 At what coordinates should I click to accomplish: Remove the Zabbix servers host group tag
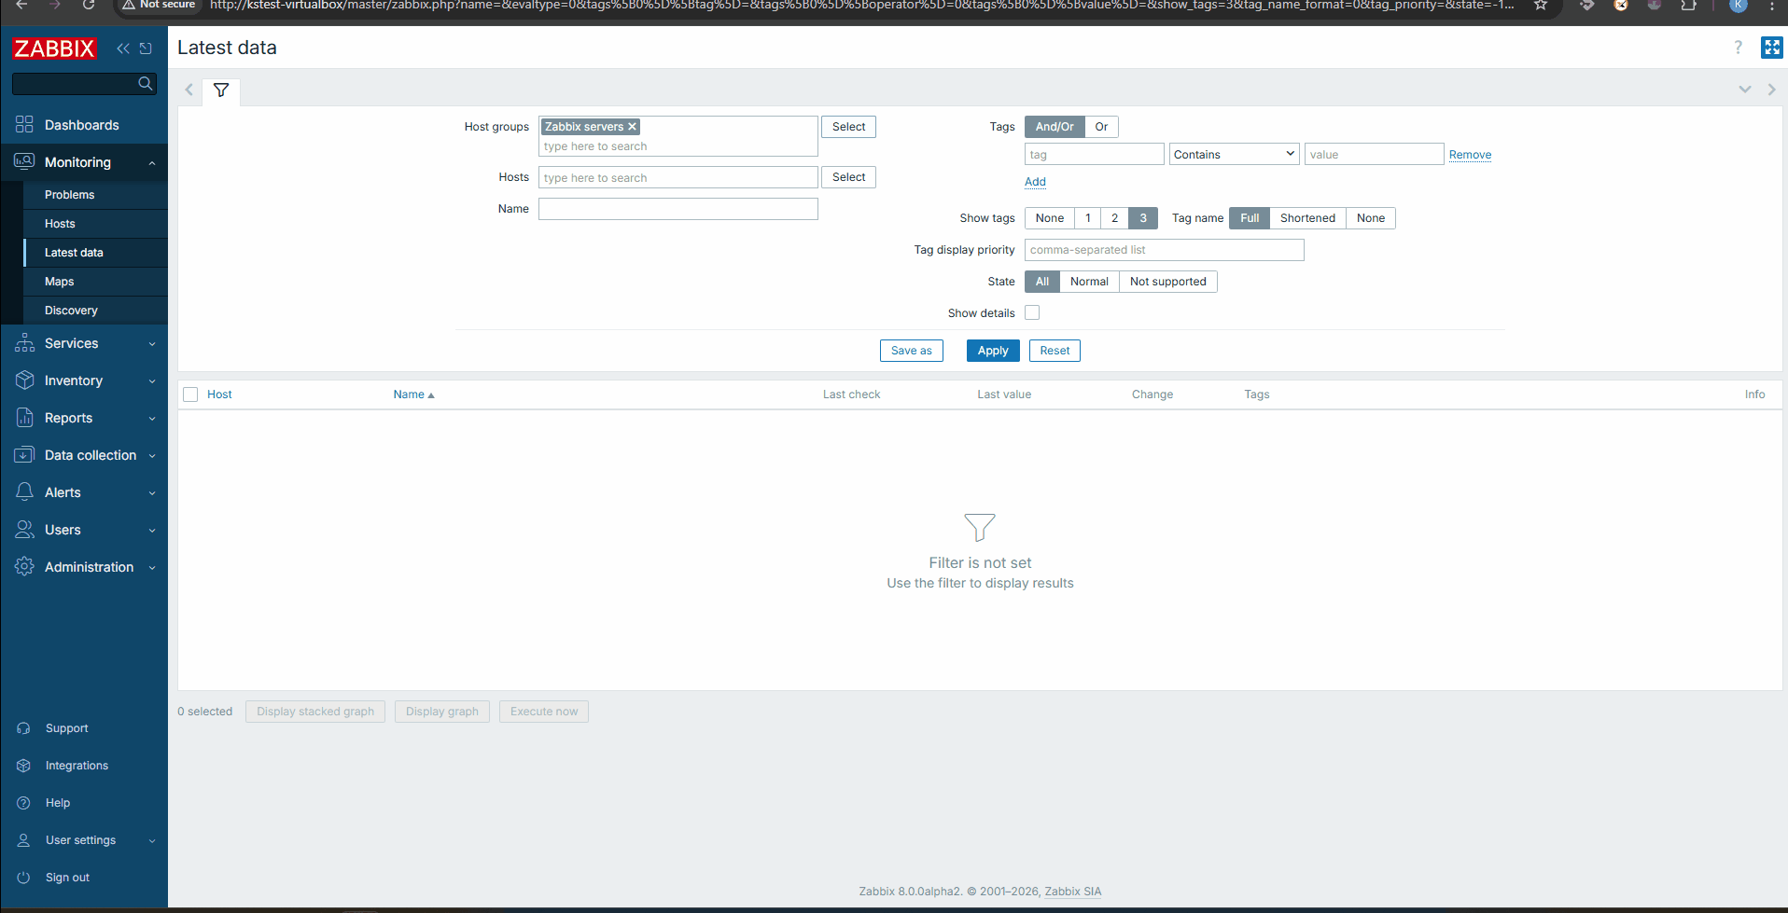pos(632,127)
